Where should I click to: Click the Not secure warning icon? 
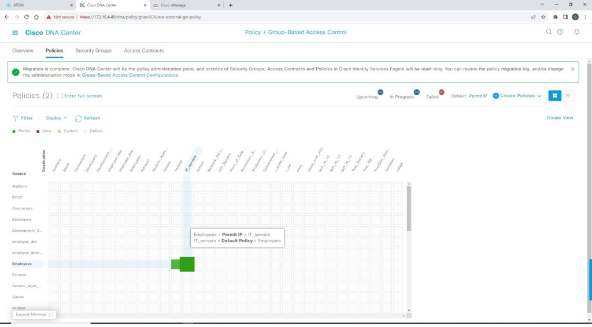[49, 17]
